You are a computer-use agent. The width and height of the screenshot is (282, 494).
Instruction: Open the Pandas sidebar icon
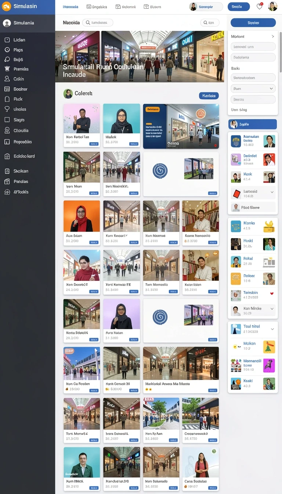point(7,181)
